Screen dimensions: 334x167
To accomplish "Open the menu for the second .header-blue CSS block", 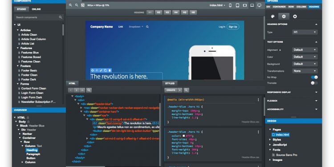I will click(258, 132).
